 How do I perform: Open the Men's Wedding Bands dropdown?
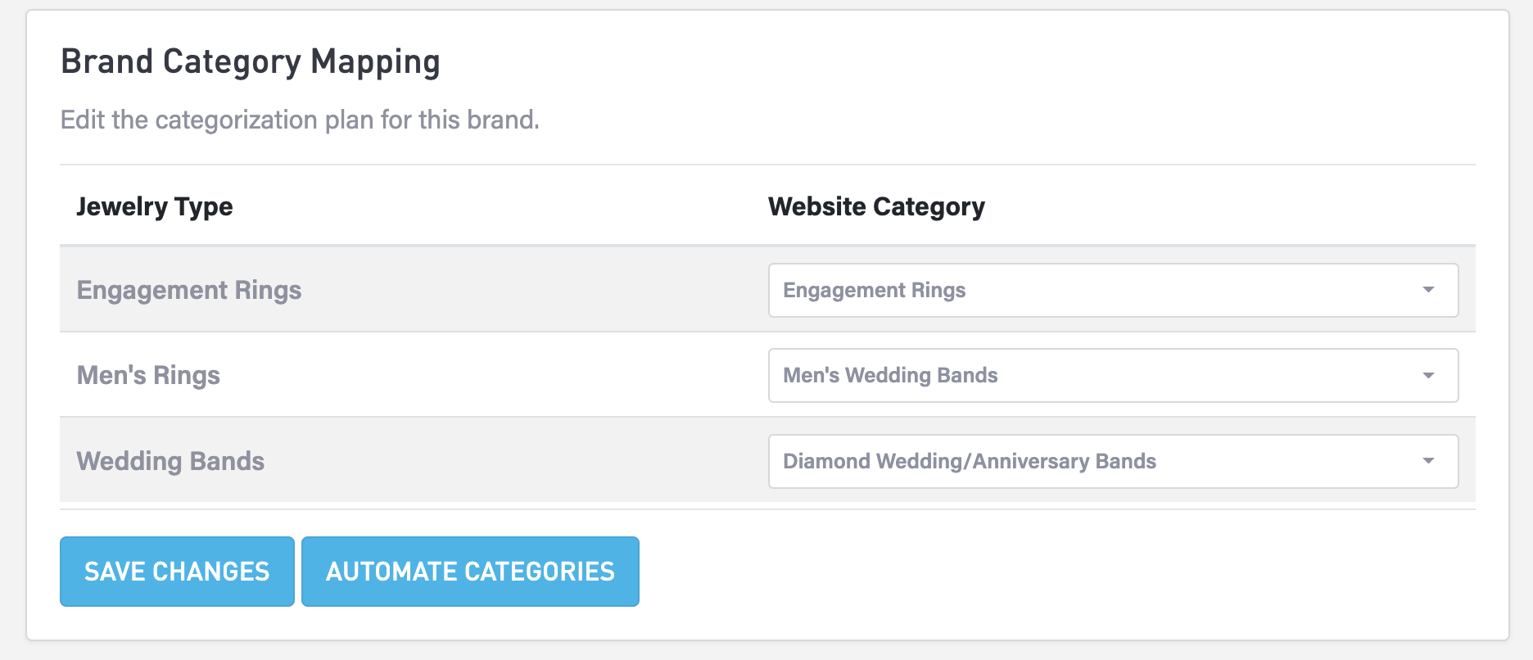tap(1112, 375)
